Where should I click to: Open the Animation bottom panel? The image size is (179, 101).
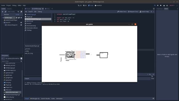[x=59, y=98]
